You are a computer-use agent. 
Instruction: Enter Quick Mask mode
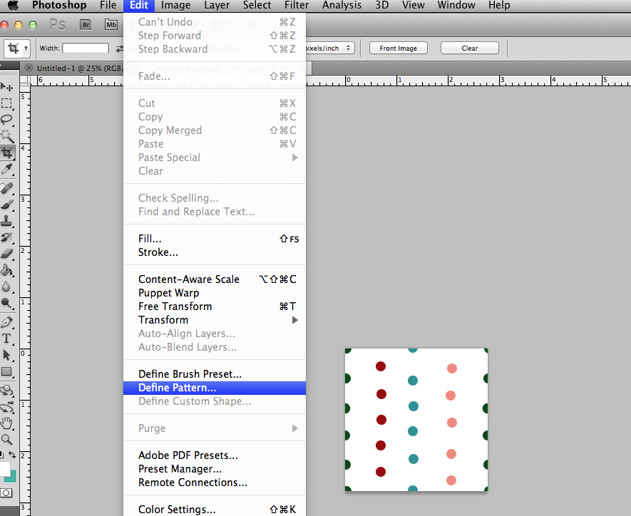coord(7,492)
